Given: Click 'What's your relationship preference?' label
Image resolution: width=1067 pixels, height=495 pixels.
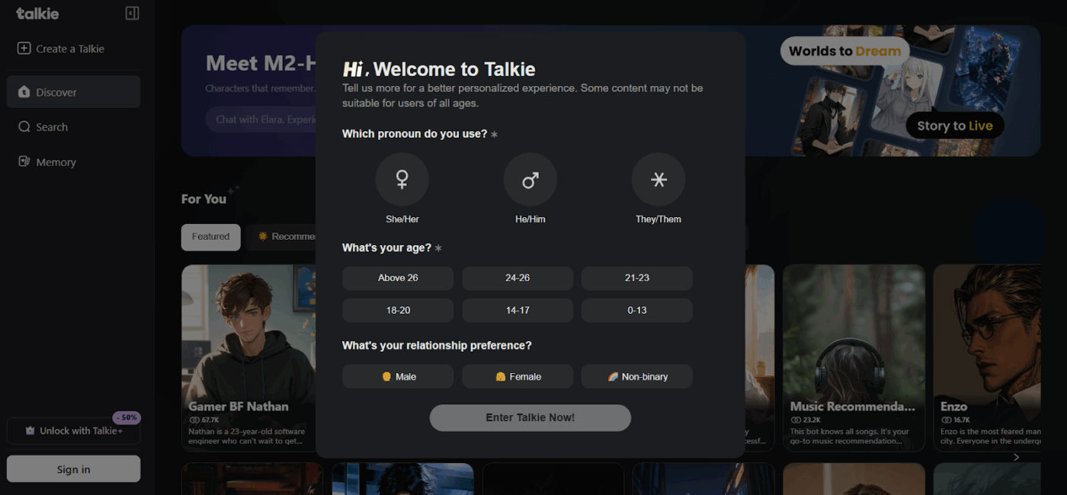Looking at the screenshot, I should [437, 346].
